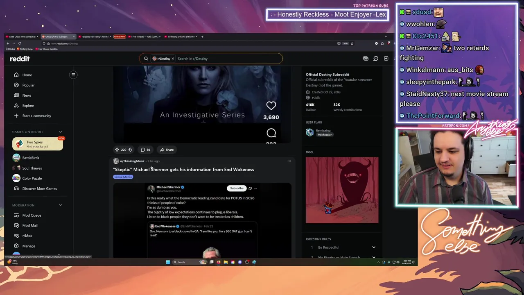Downvote the post with 220 points
Screen dimensions: 524x295
130,150
